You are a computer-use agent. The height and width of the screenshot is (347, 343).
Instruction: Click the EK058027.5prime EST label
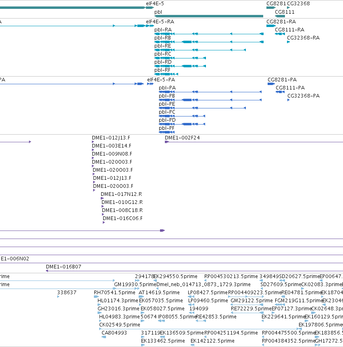(x=162, y=309)
